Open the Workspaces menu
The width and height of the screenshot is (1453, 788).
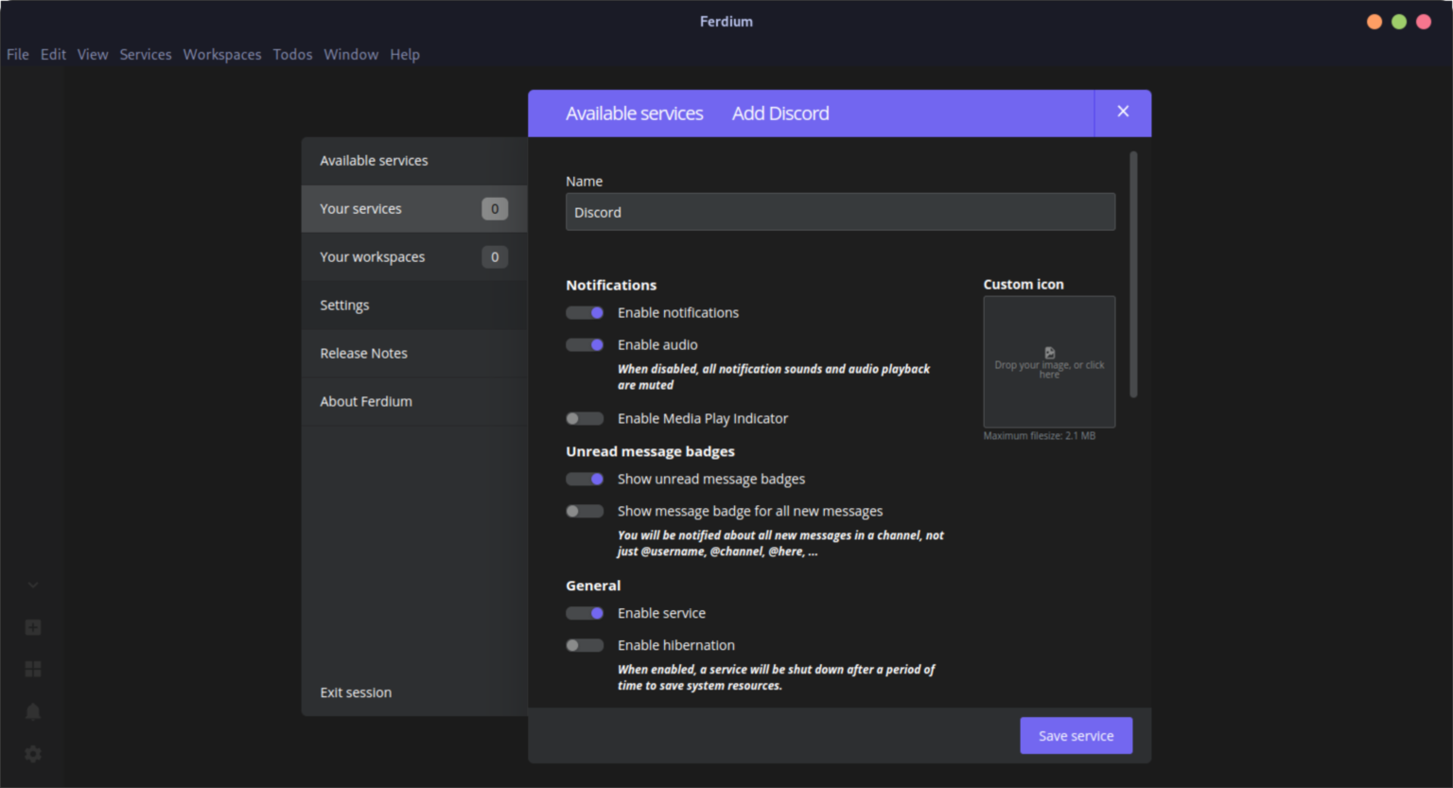click(x=222, y=54)
